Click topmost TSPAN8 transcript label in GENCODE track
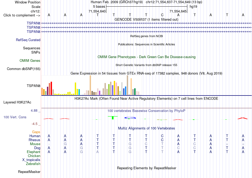 pos(34,23)
